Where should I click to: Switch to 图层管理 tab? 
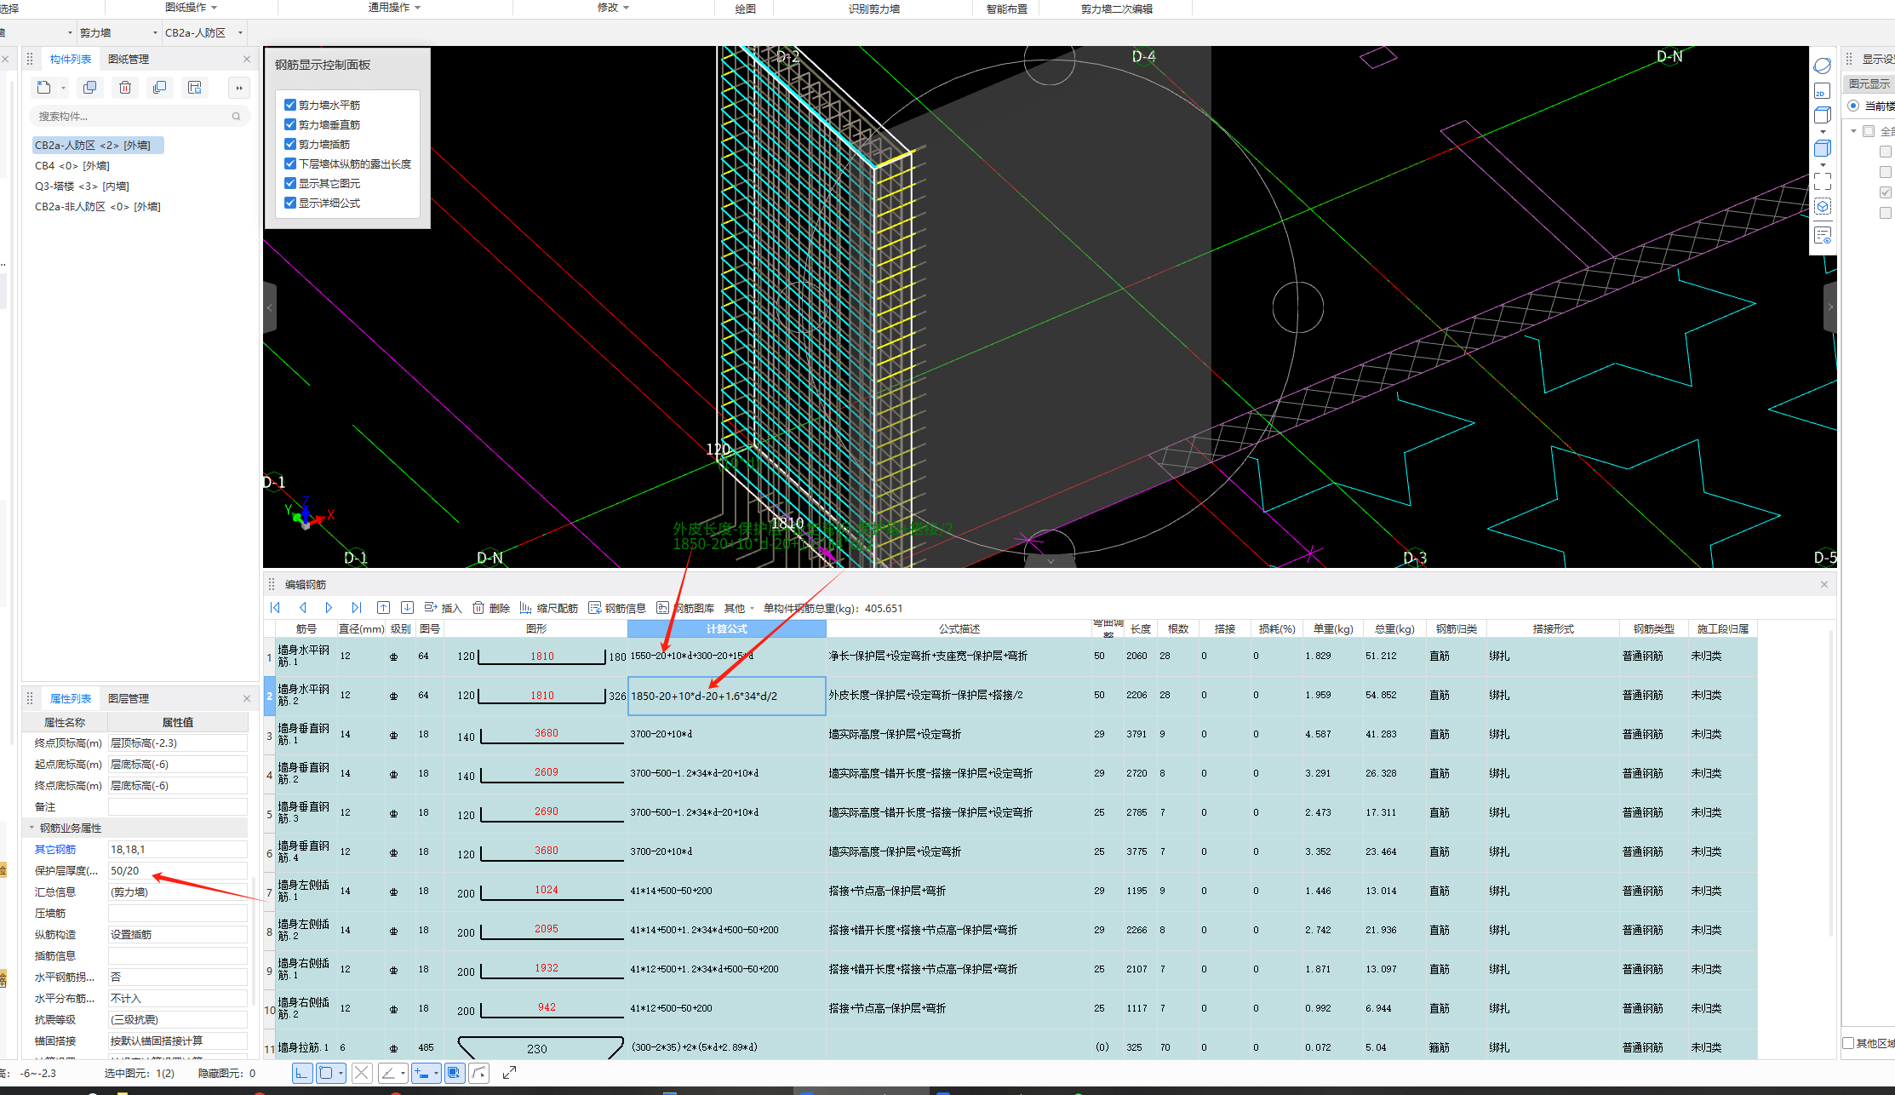[x=129, y=698]
